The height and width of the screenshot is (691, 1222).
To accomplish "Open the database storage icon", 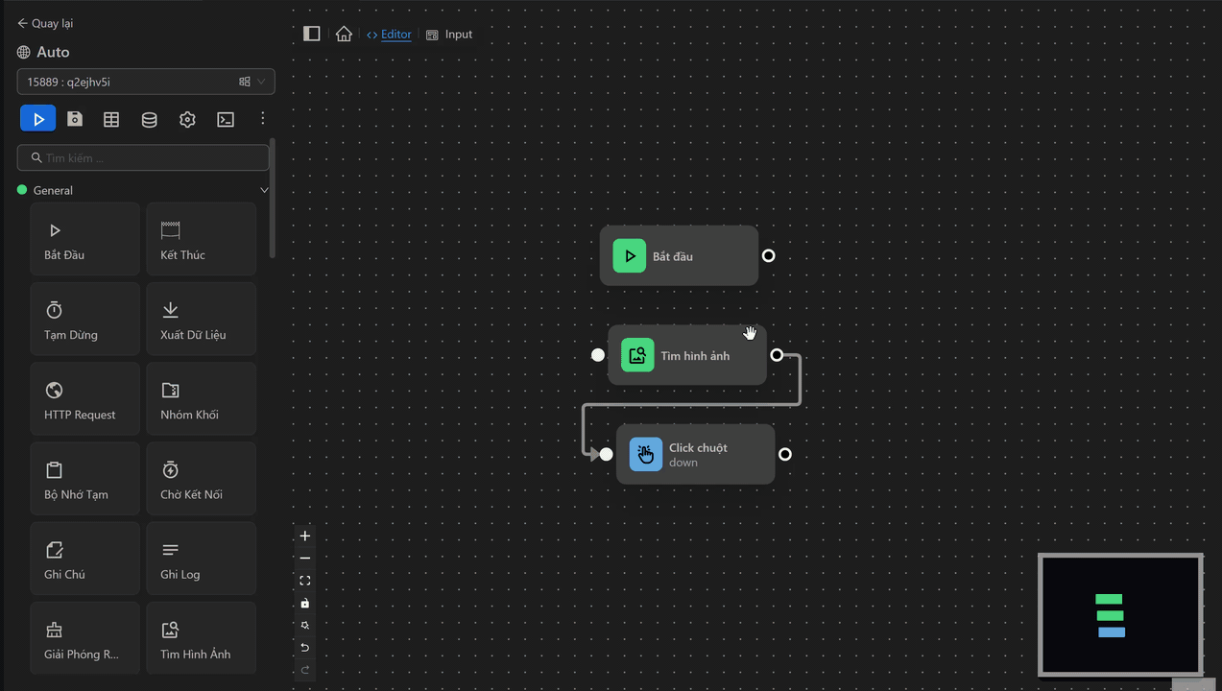I will (149, 119).
